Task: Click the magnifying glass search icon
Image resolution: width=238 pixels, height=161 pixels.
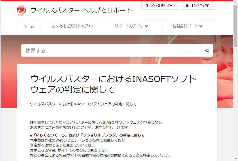Action: (207, 50)
